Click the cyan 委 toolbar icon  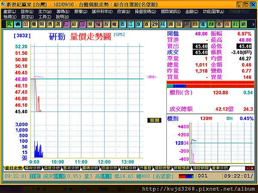tap(123, 24)
